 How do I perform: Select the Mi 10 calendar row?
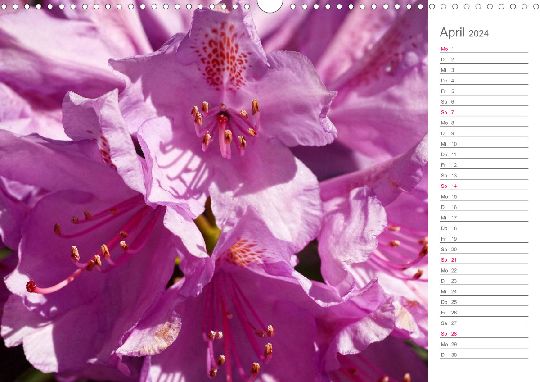click(484, 144)
